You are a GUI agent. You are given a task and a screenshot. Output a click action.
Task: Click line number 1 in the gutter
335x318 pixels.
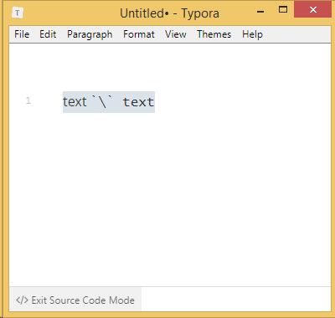[28, 100]
